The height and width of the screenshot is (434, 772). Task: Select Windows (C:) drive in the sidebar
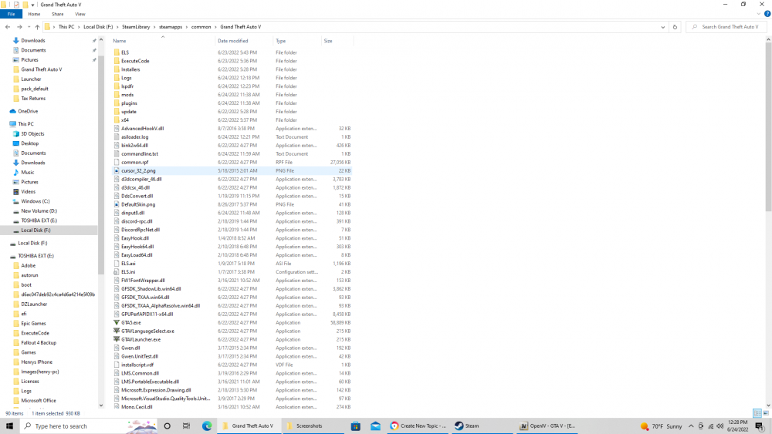coord(35,201)
